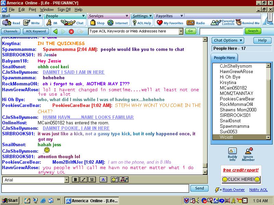Open the Chat Options dropdown
The height and width of the screenshot is (205, 274).
[x=228, y=40]
